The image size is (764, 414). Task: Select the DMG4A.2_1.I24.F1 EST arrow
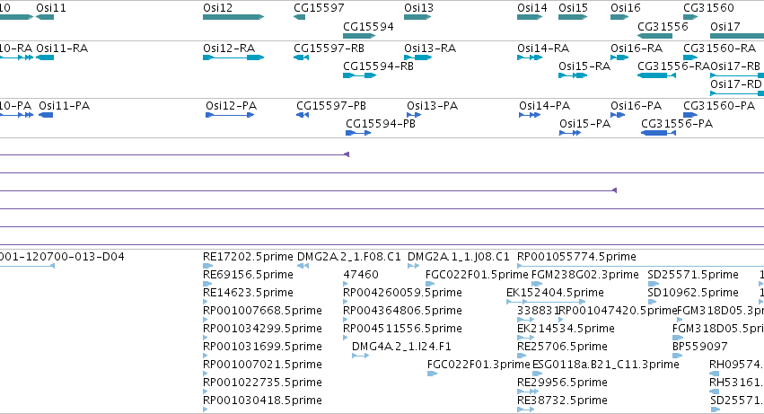pos(361,356)
